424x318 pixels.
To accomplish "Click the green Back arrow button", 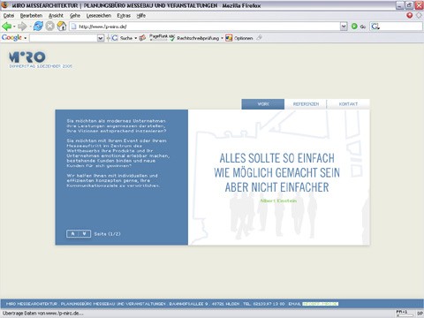I will (x=6, y=26).
